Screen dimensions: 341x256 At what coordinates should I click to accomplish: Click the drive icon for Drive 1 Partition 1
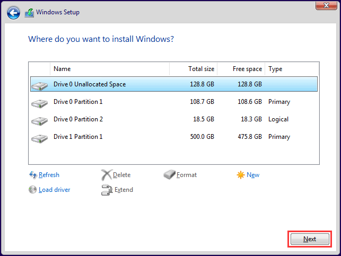coord(39,137)
